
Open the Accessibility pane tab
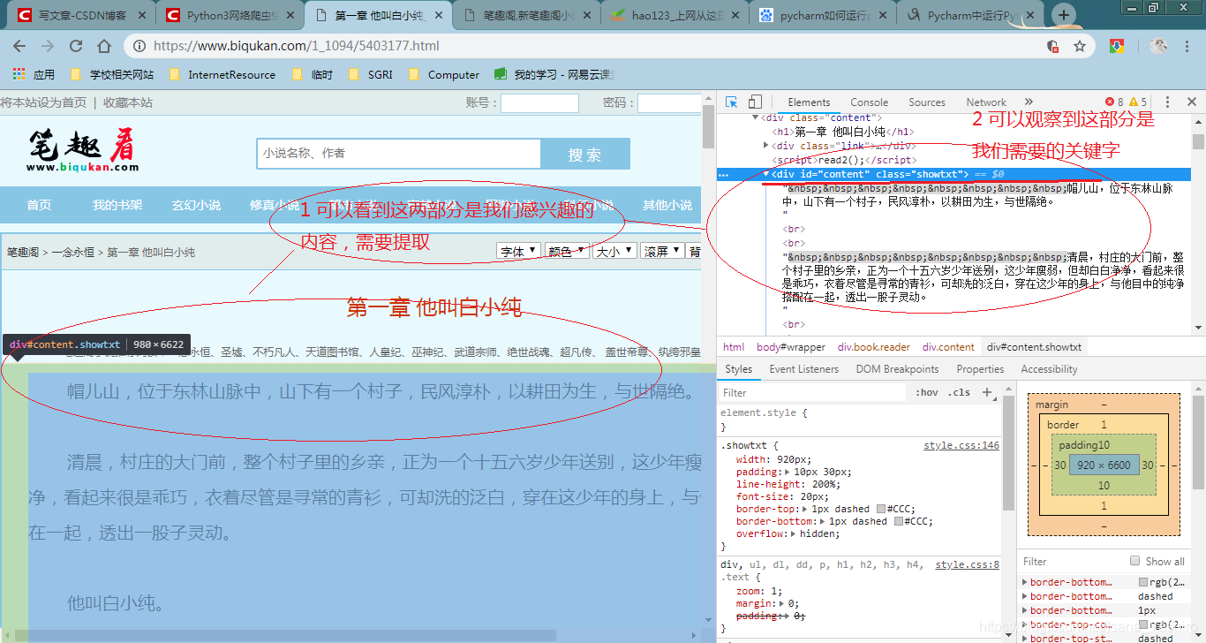[1049, 369]
